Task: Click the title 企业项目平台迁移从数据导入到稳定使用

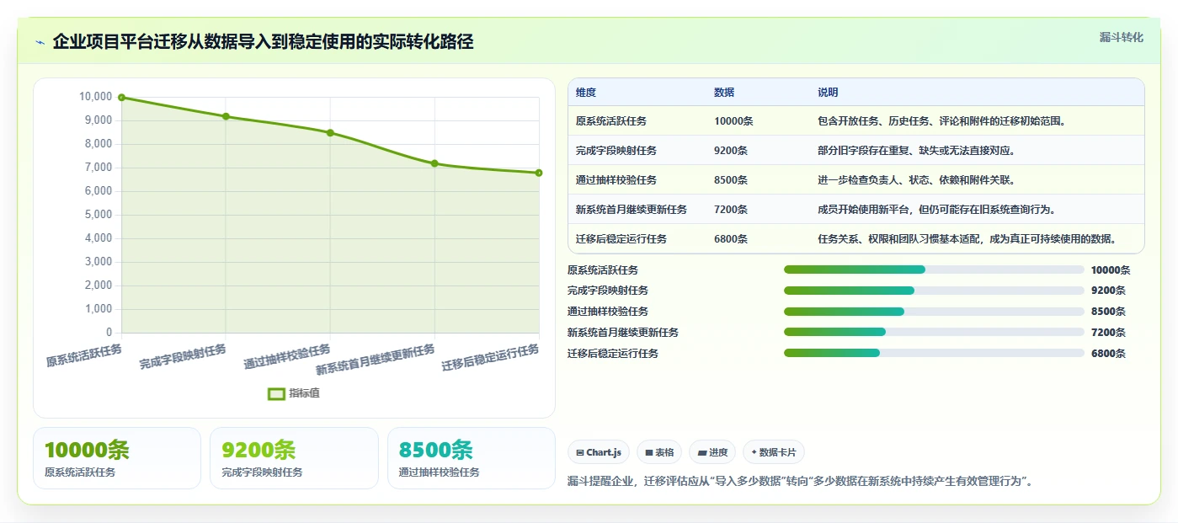Action: tap(263, 42)
